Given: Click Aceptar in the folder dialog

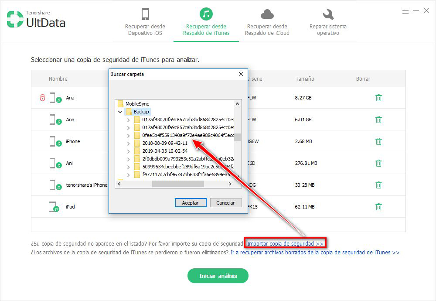Looking at the screenshot, I should point(191,203).
